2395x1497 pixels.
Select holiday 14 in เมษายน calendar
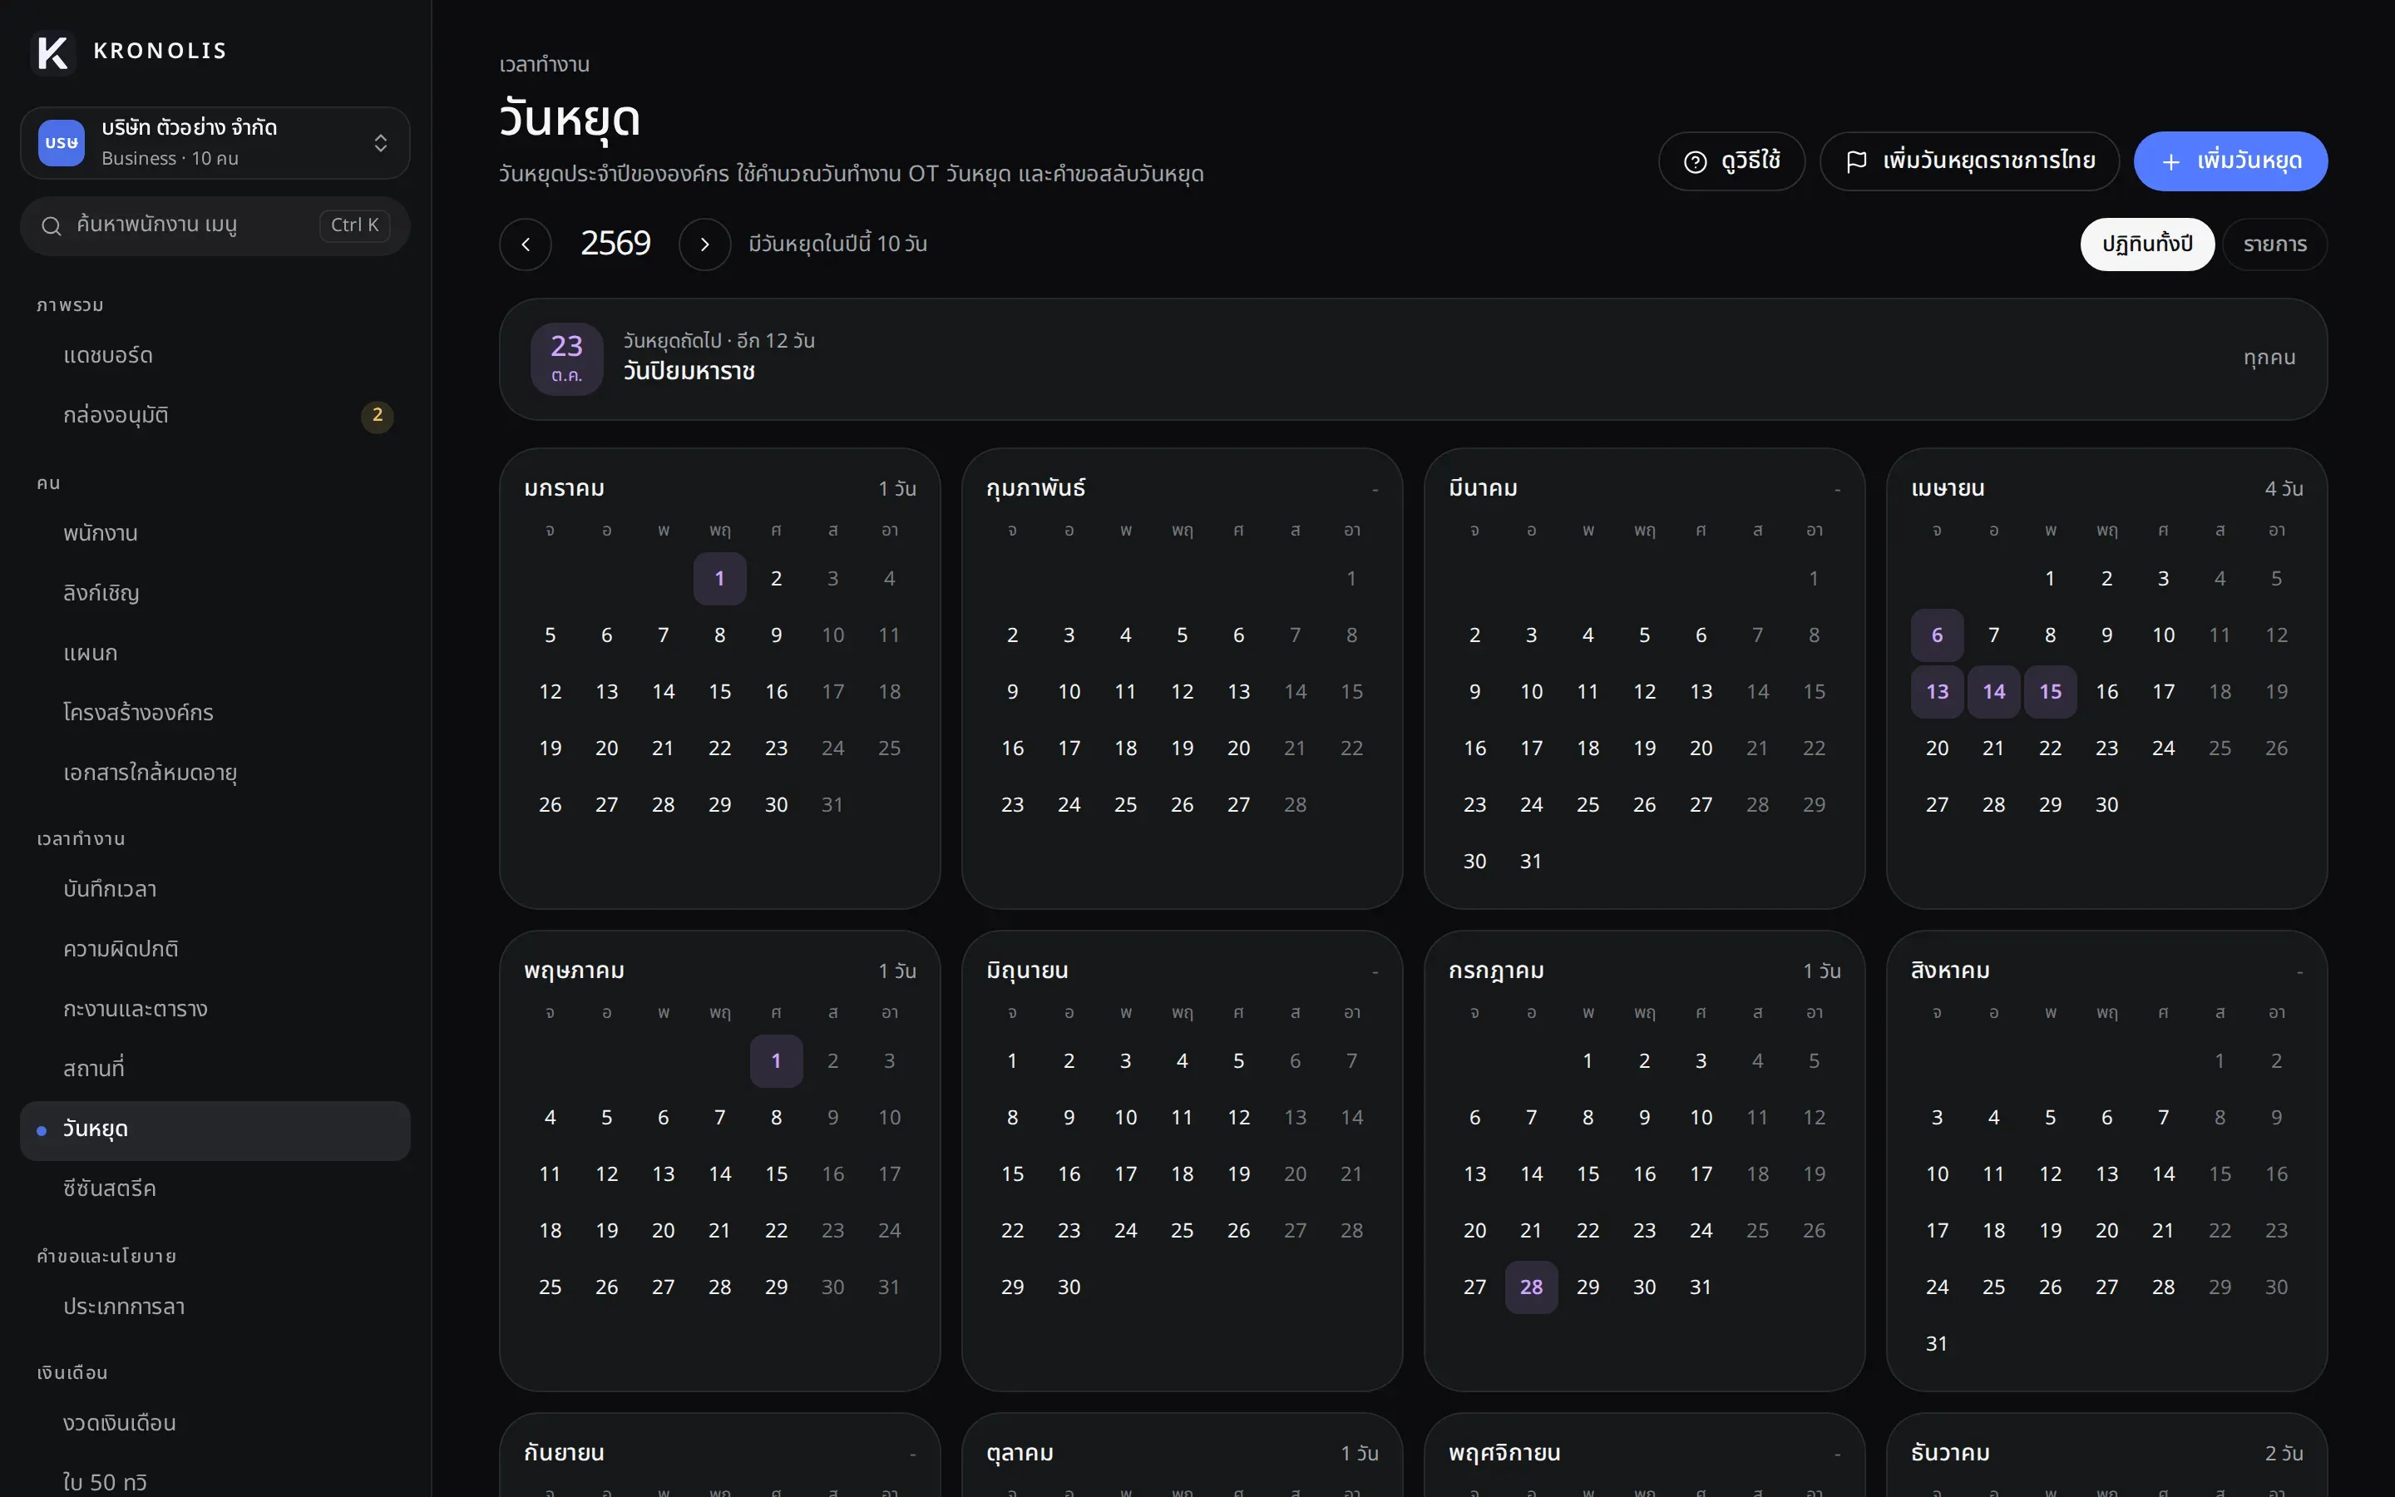1993,691
